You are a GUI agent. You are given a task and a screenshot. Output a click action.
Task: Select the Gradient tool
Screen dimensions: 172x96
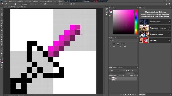tap(2, 37)
